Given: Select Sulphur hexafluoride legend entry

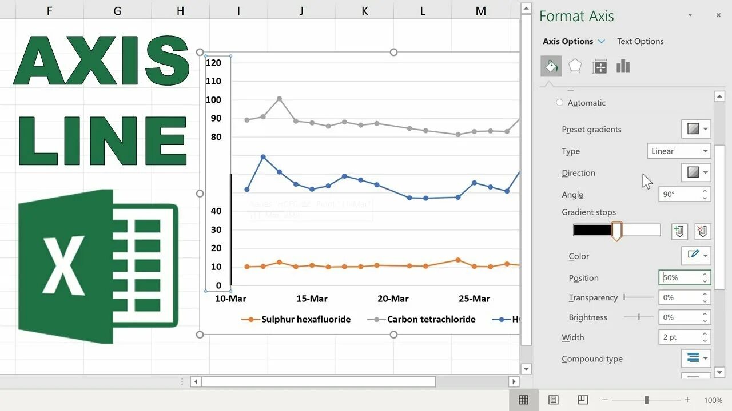Looking at the screenshot, I should coord(296,319).
